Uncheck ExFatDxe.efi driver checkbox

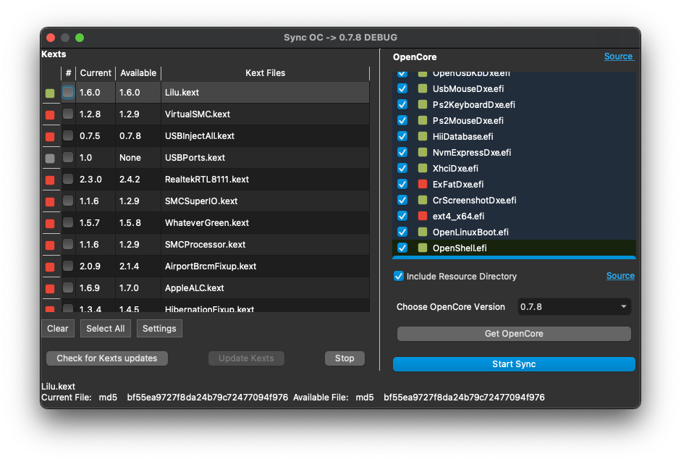coord(402,184)
